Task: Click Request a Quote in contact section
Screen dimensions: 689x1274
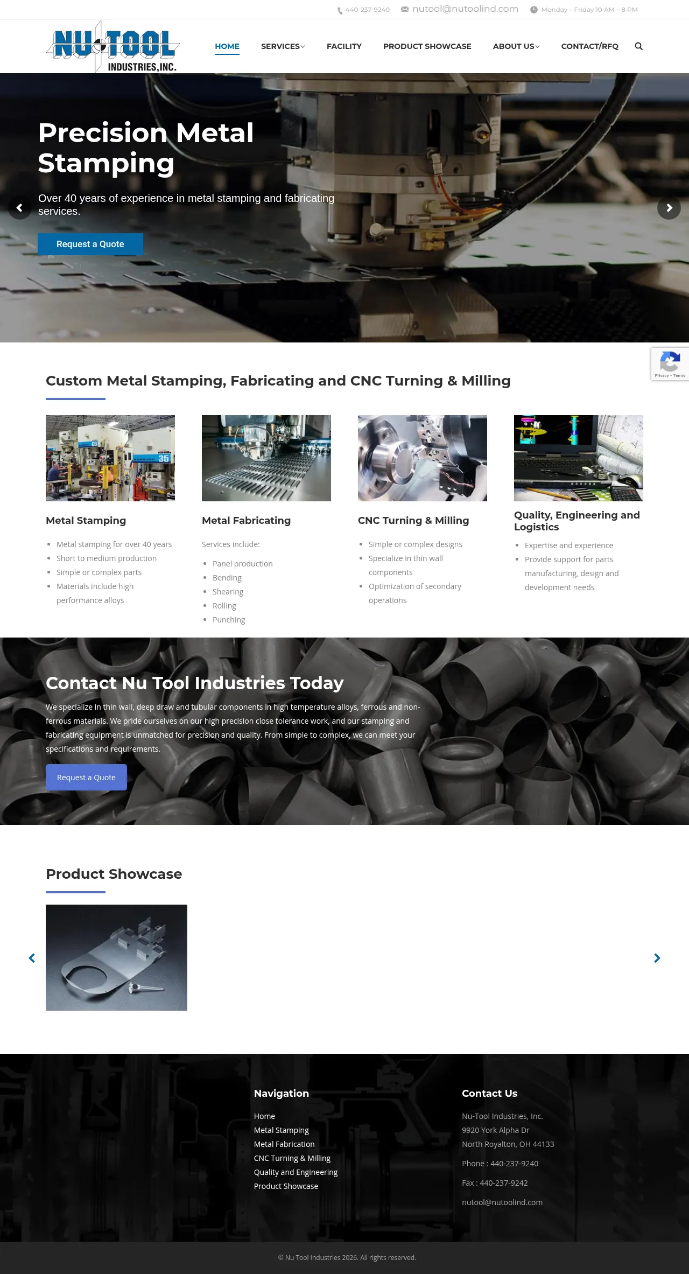Action: tap(86, 778)
